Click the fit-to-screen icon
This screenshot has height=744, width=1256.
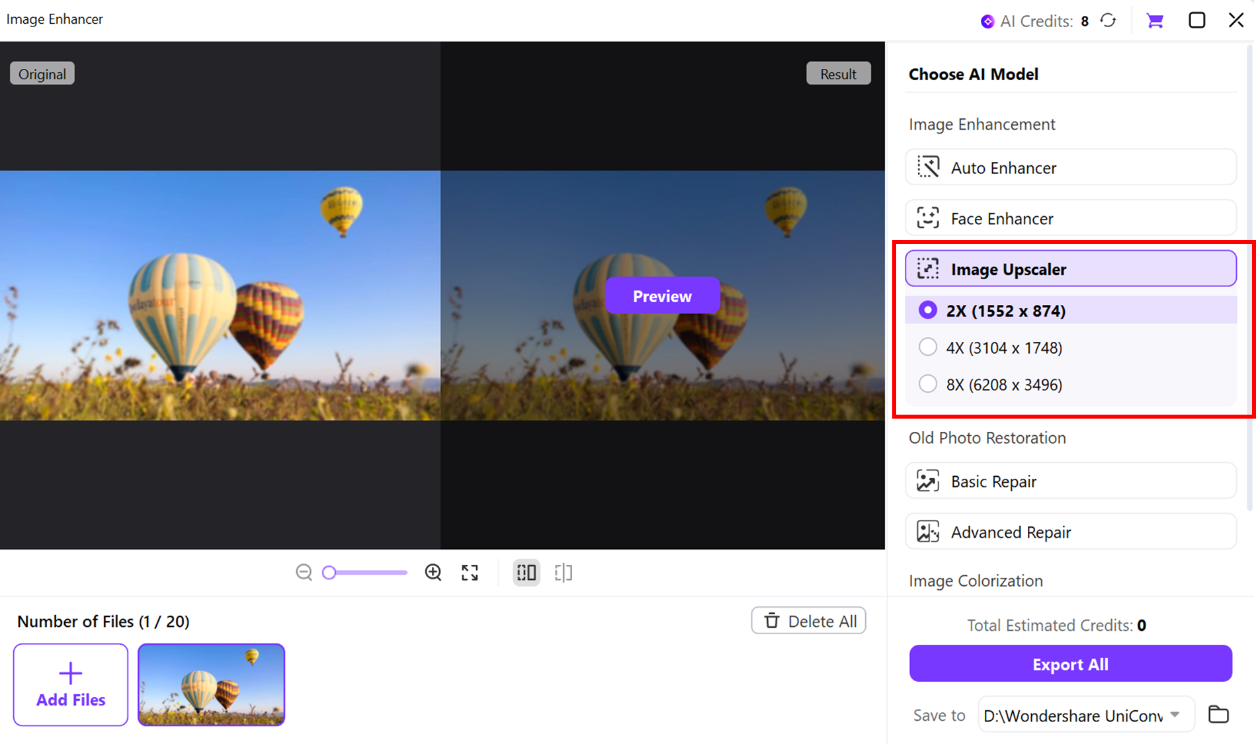coord(470,573)
